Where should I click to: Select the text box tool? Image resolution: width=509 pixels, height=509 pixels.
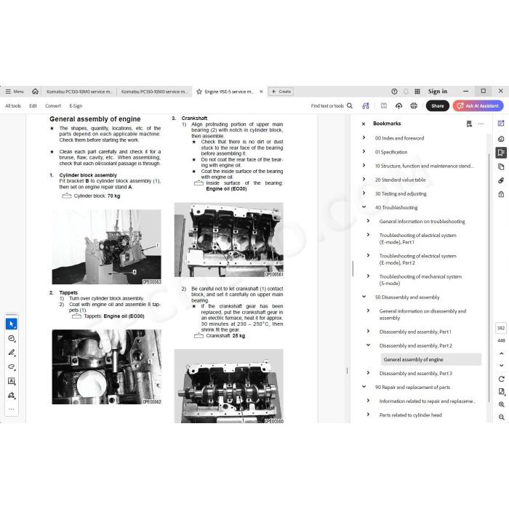click(12, 381)
